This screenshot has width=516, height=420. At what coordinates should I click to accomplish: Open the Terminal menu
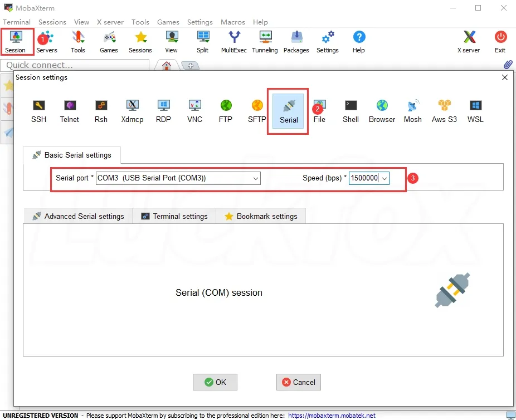[x=17, y=22]
